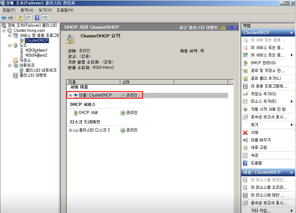Click the 저장소 추가(S) icon

(x=245, y=94)
